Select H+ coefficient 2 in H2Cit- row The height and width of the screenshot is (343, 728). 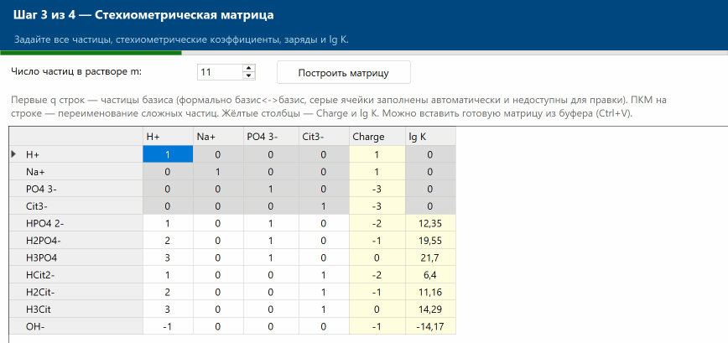coord(168,292)
